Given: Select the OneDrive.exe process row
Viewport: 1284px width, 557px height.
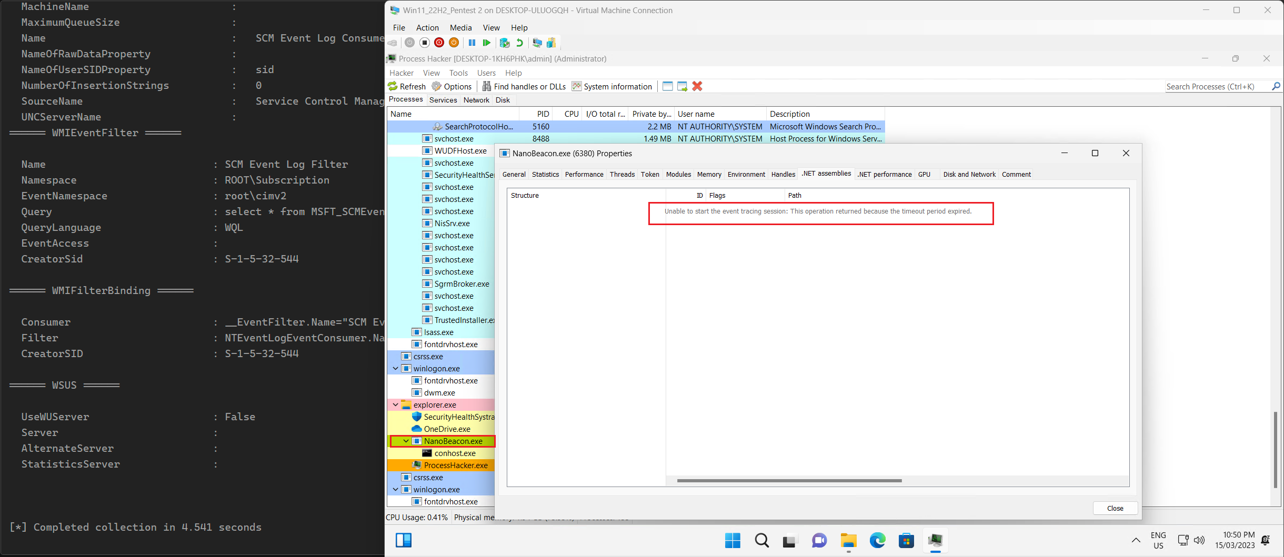Looking at the screenshot, I should pyautogui.click(x=441, y=429).
